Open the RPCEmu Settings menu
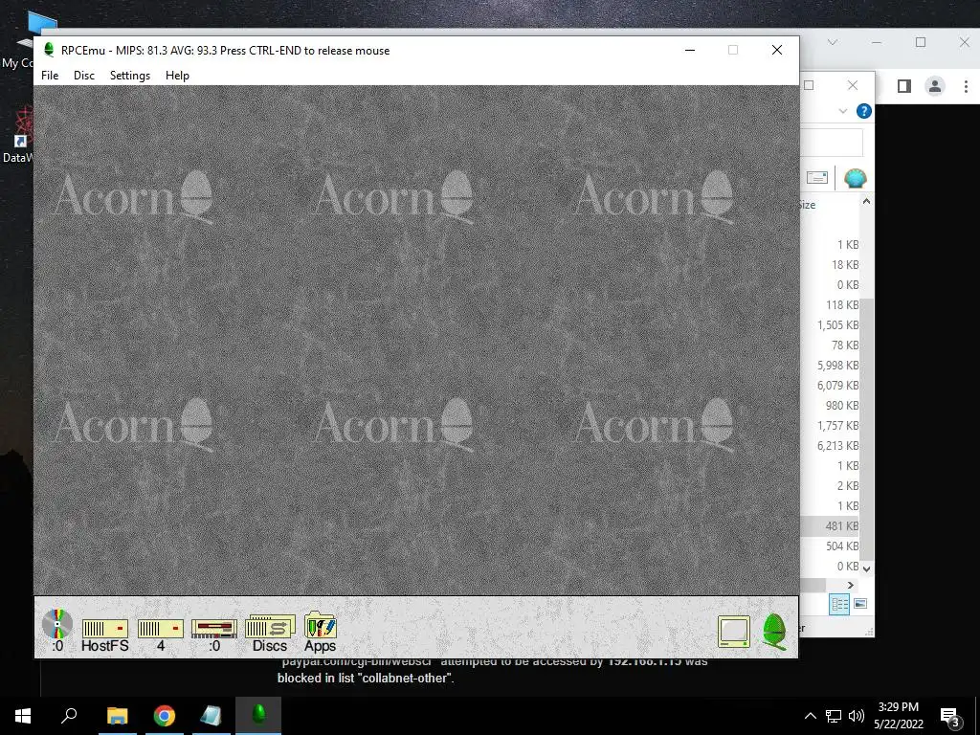The height and width of the screenshot is (735, 980). point(130,76)
